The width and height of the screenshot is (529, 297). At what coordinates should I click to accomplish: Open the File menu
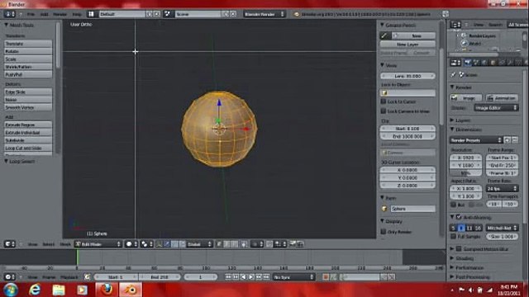click(31, 14)
